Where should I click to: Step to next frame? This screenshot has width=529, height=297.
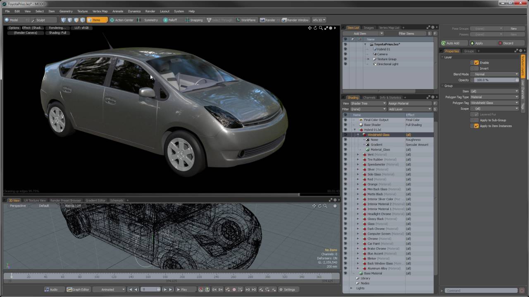(164, 290)
